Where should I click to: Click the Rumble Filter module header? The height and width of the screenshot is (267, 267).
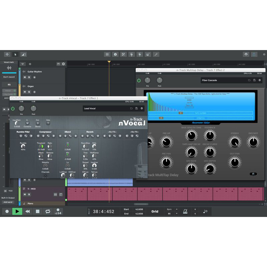coord(23,132)
